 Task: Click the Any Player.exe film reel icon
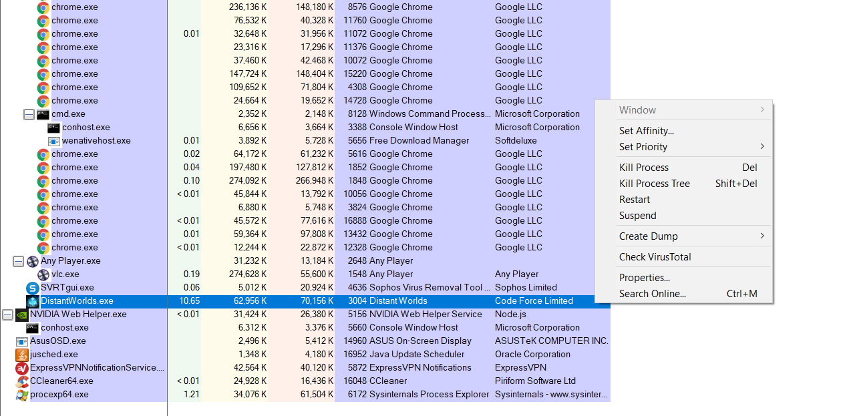(x=32, y=261)
